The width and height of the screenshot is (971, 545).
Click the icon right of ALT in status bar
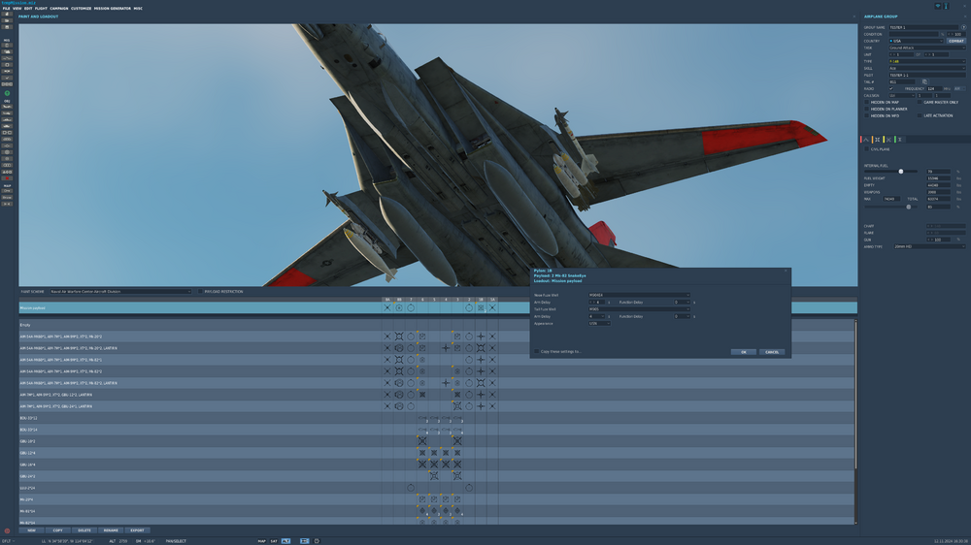[x=304, y=541]
